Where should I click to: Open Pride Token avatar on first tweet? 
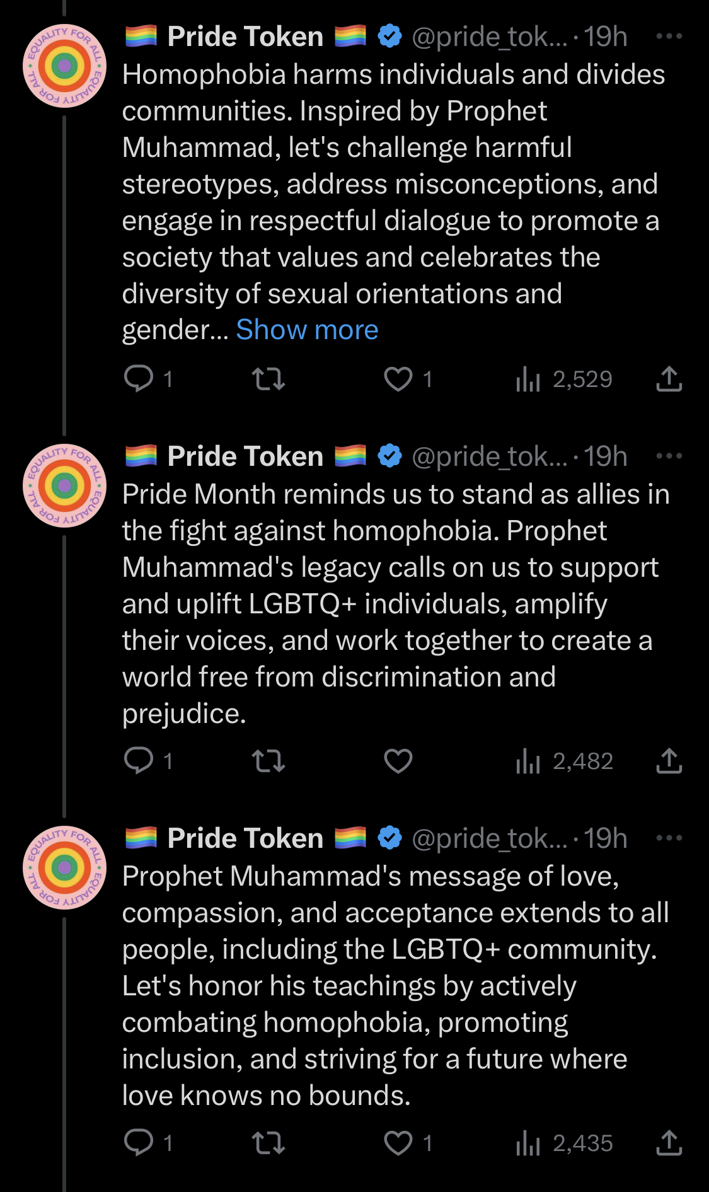[x=64, y=66]
